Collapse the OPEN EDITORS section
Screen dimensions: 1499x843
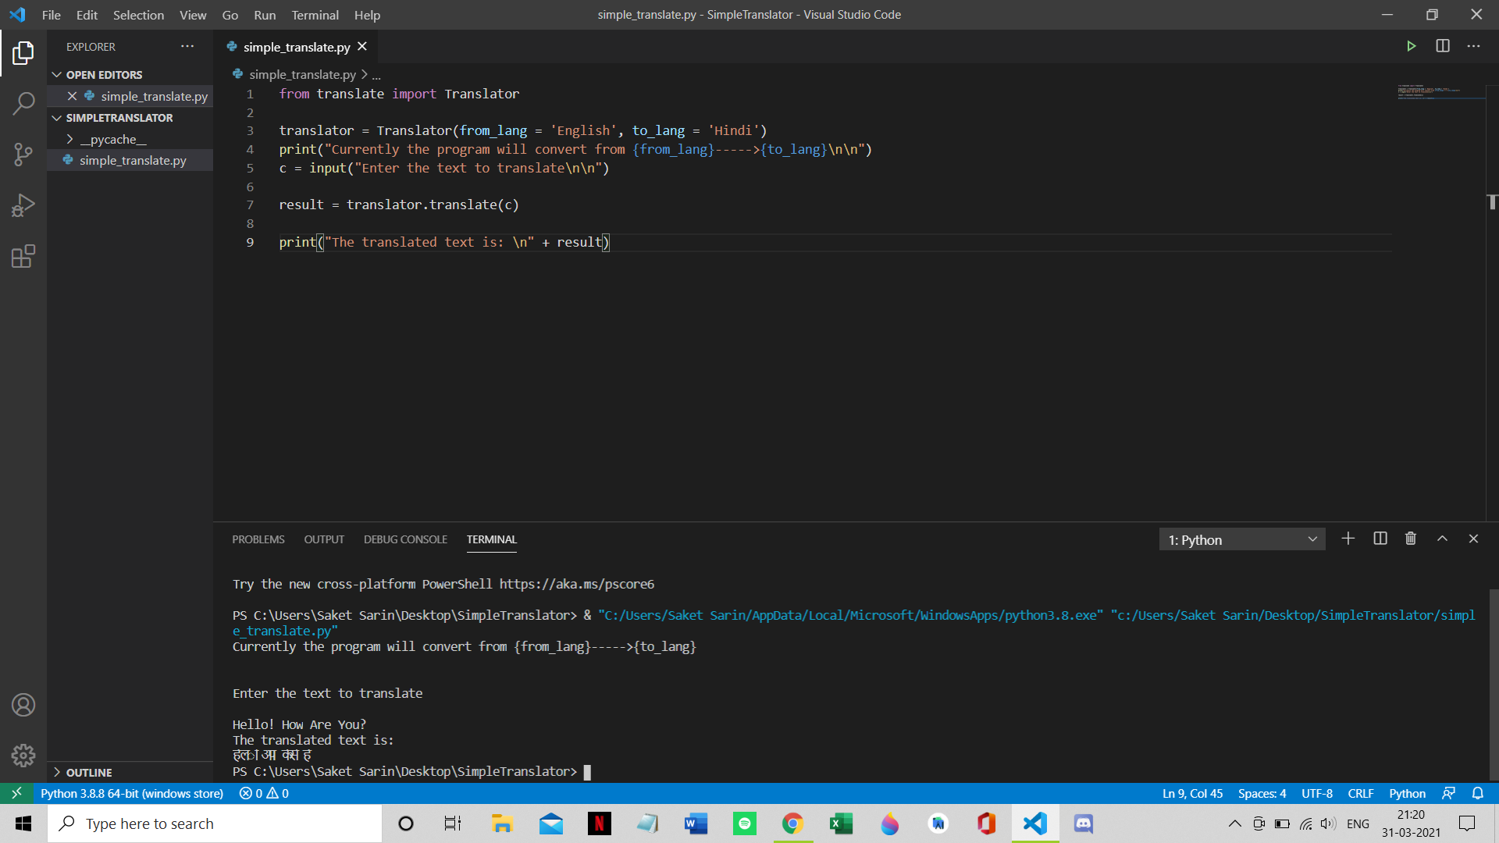[104, 75]
